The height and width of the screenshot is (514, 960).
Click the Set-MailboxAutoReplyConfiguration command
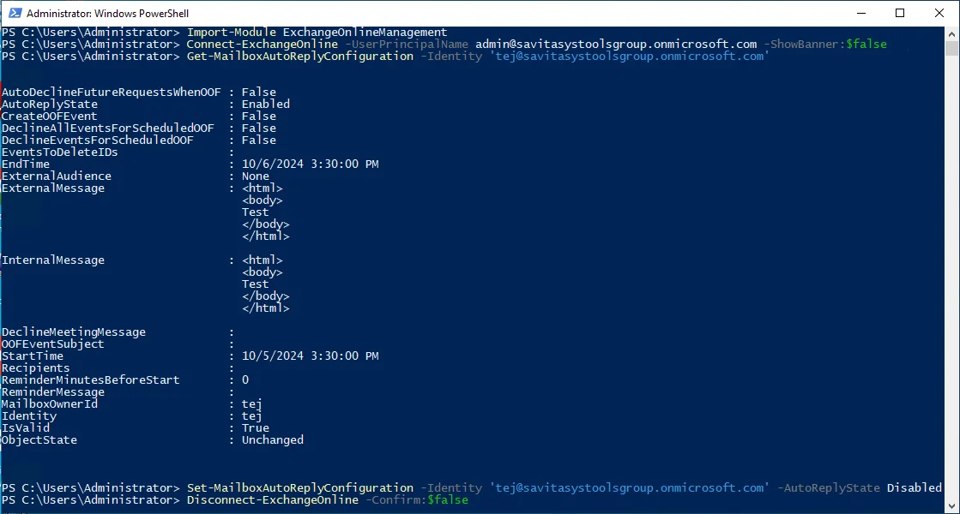[300, 487]
